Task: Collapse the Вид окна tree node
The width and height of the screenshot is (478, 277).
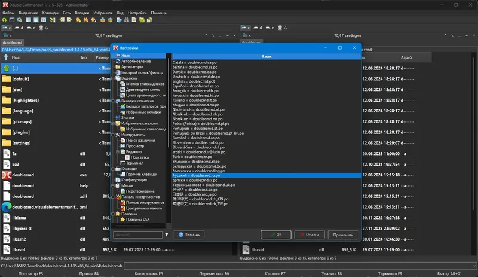Action: click(x=113, y=78)
